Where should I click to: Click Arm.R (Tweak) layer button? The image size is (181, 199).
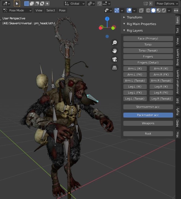[161, 81]
